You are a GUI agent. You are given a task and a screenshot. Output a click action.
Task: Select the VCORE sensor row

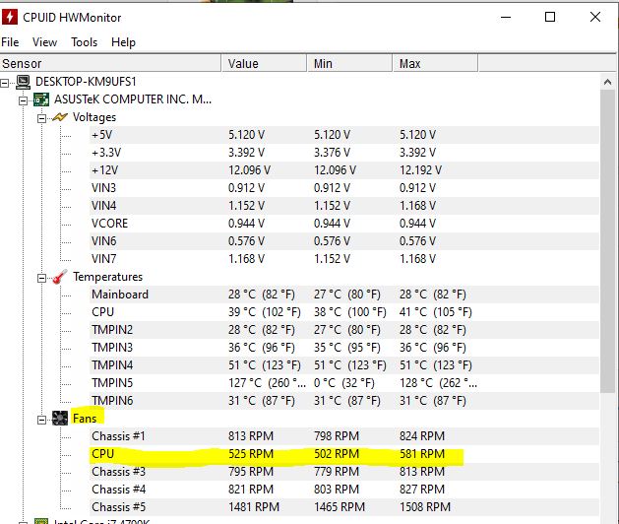coord(344,224)
